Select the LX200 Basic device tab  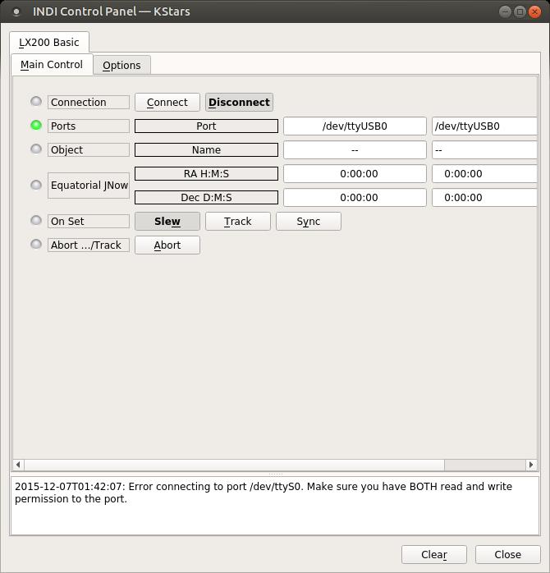tap(49, 42)
